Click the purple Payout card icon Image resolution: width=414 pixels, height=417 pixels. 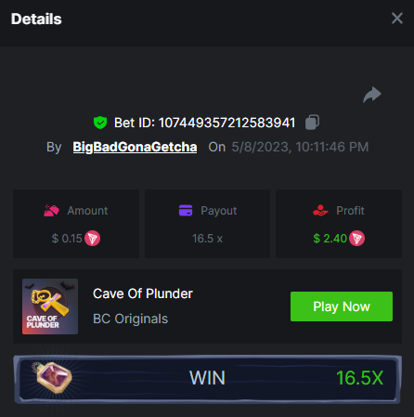(186, 211)
